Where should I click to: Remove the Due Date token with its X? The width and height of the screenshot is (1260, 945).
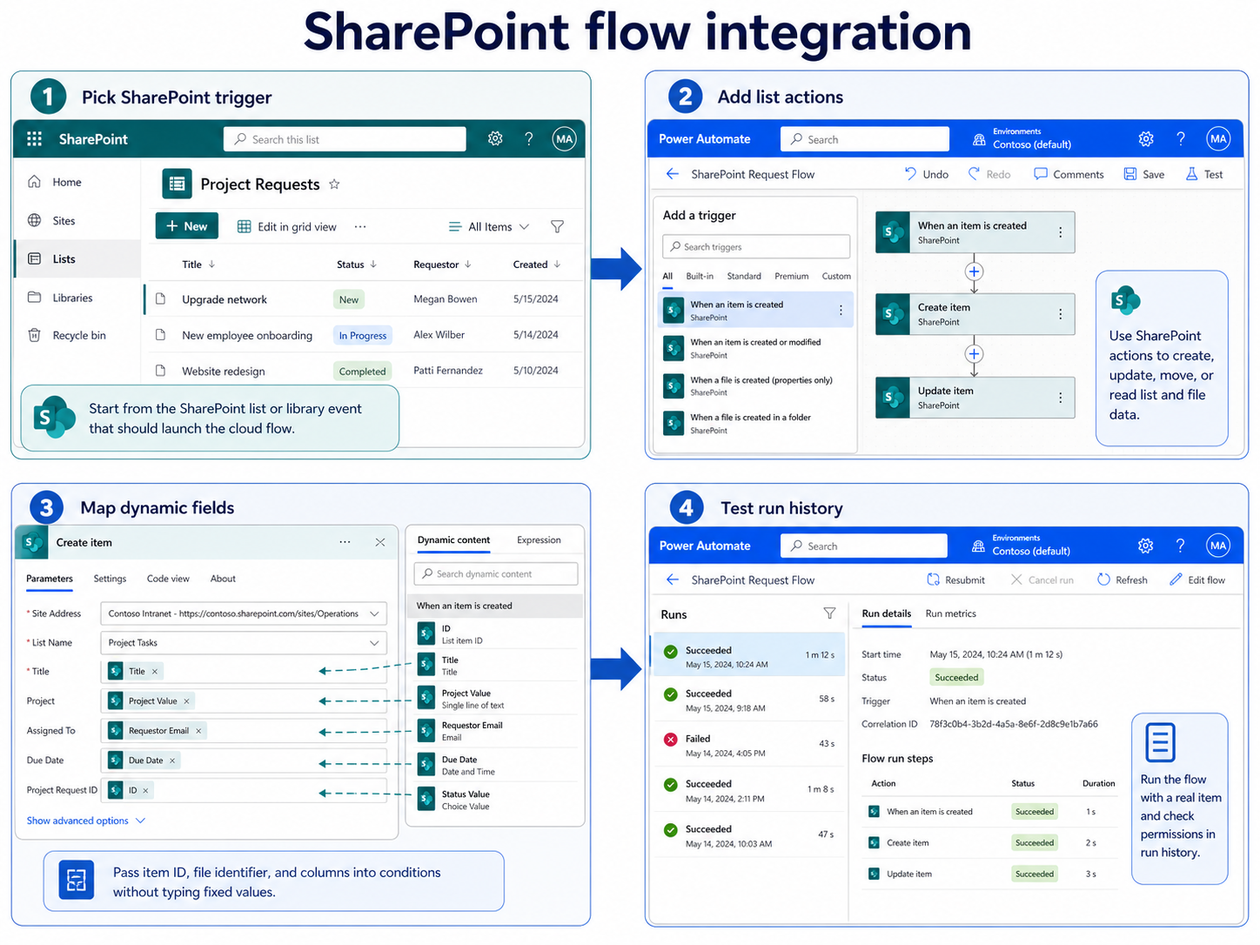[172, 761]
